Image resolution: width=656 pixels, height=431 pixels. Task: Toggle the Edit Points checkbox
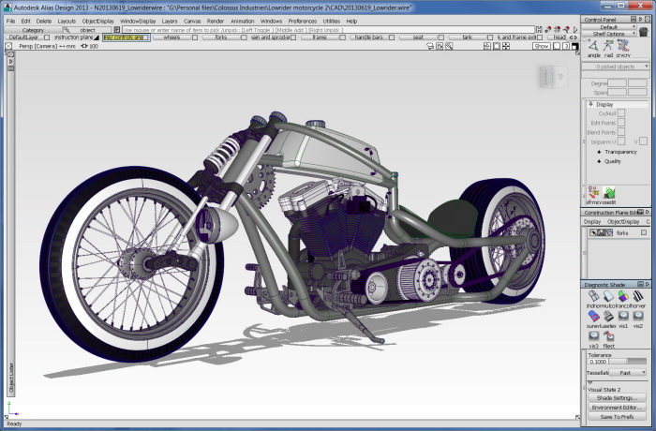click(620, 123)
